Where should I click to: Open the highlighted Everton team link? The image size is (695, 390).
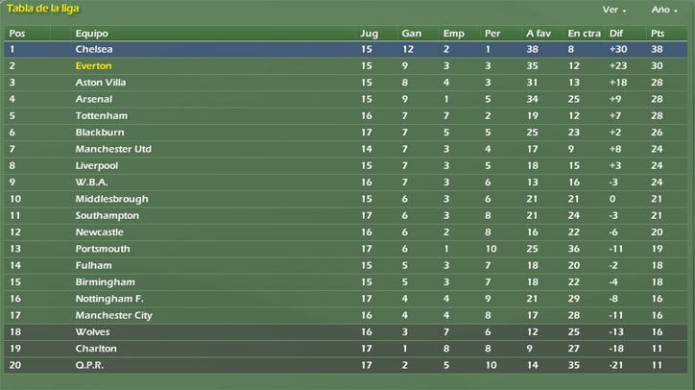[93, 66]
